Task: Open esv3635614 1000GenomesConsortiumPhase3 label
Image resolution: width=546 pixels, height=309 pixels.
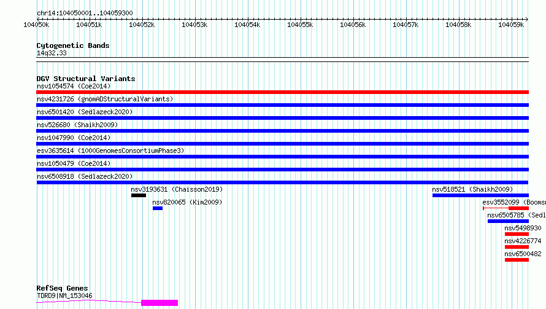Action: tap(110, 151)
